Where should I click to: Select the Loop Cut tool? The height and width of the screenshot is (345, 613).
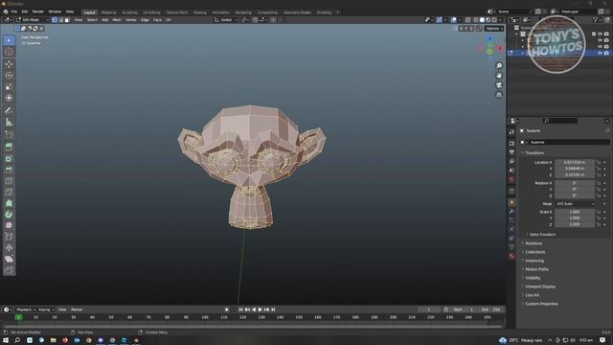tap(9, 181)
